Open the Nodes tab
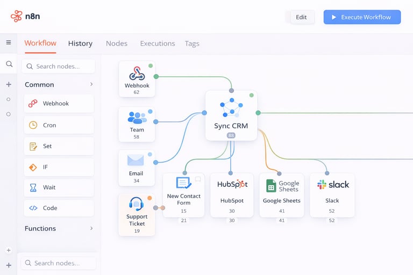 (117, 44)
